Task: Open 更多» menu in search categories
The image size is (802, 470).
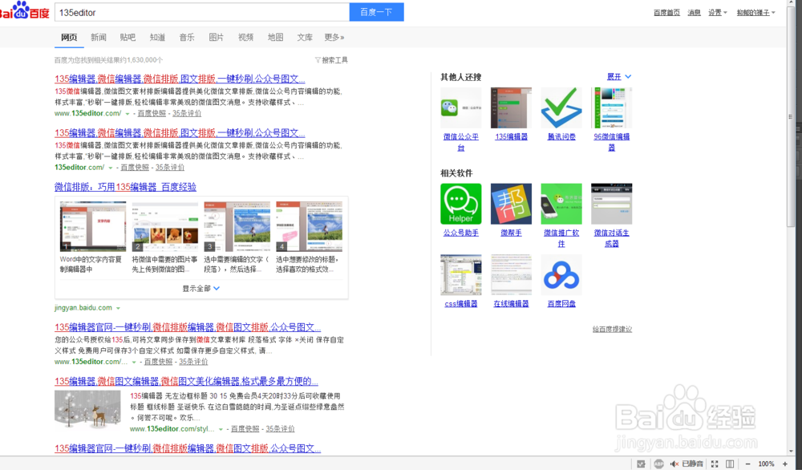Action: (x=334, y=38)
